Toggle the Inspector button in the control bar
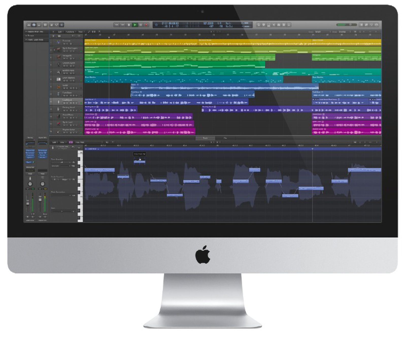Viewport: 406px width, 338px height. tap(34, 25)
